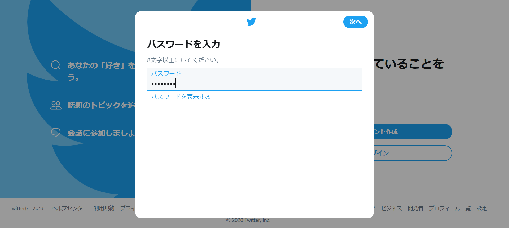
Task: Click the ていることを headline behind dialog
Action: [x=409, y=64]
